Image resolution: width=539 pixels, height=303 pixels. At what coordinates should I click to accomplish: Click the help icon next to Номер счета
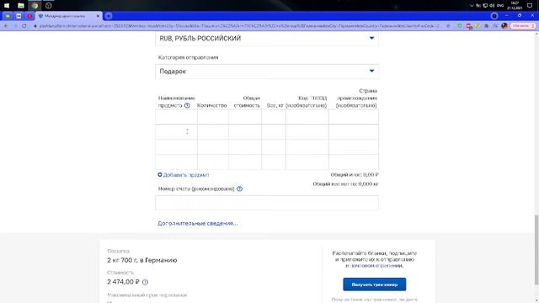coord(239,189)
